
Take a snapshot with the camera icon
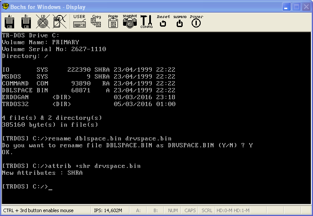coord(130,21)
